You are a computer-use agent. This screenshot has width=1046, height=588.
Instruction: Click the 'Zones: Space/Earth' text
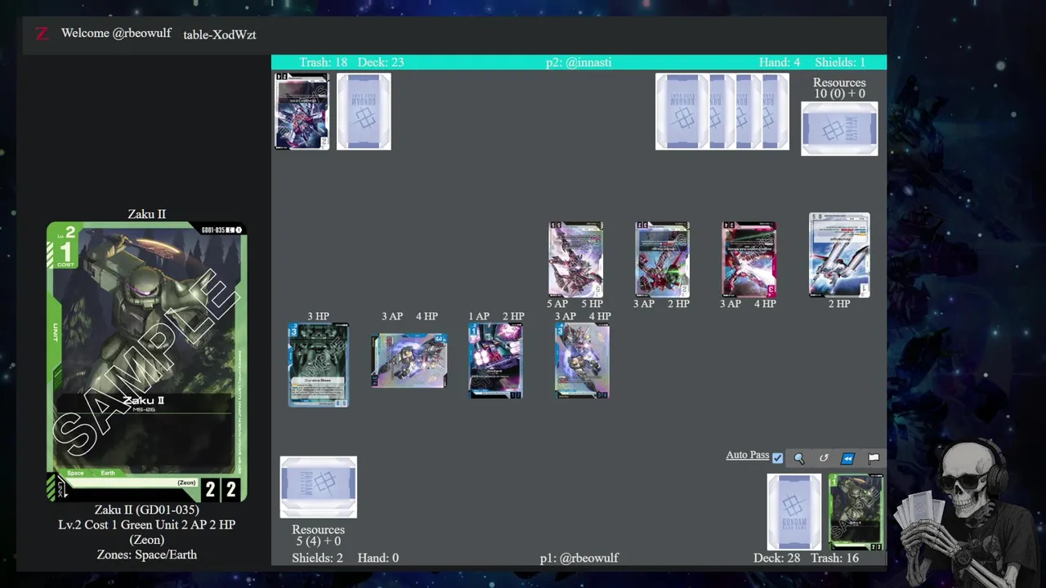[147, 555]
